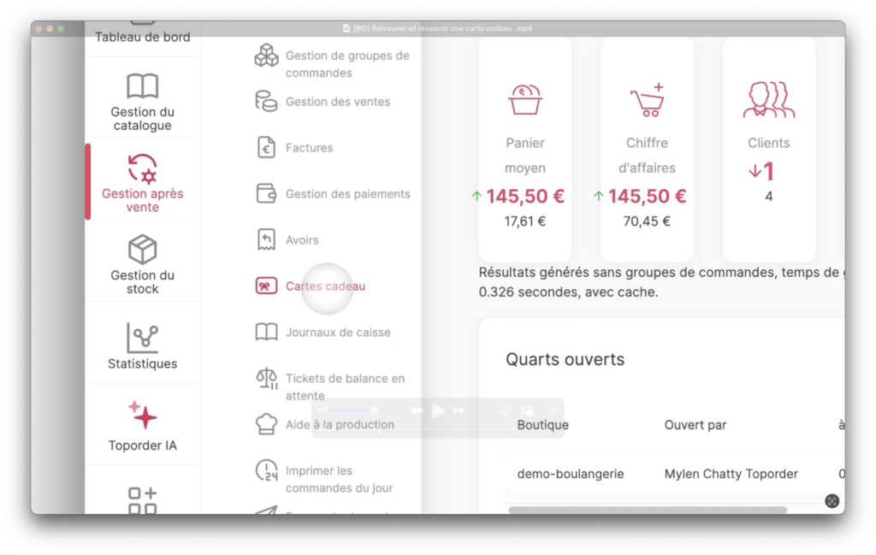Open Gestion de groupes de commandes

347,64
